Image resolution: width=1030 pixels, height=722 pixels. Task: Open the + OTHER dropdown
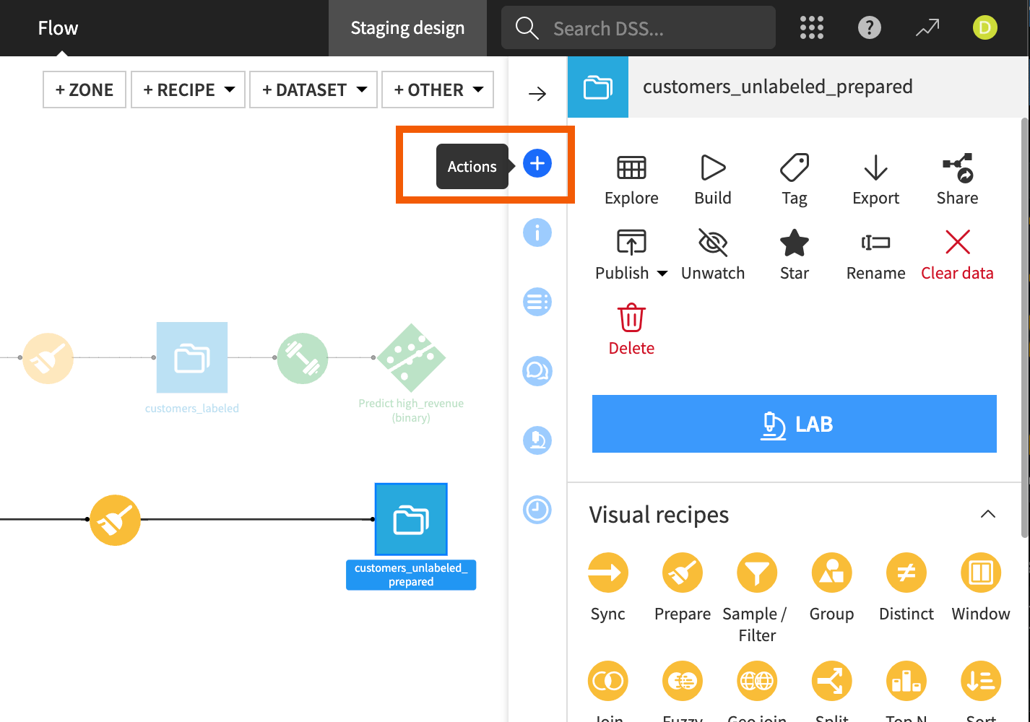coord(438,90)
